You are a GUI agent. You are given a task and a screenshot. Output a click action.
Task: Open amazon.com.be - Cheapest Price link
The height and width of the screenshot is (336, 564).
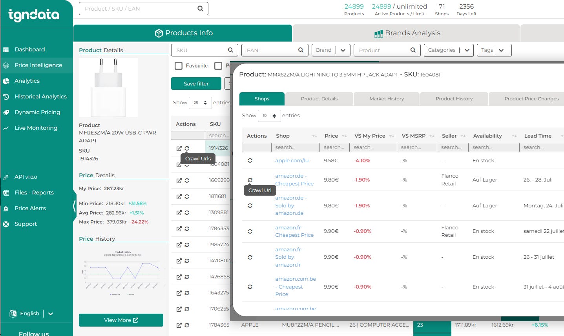tap(296, 287)
